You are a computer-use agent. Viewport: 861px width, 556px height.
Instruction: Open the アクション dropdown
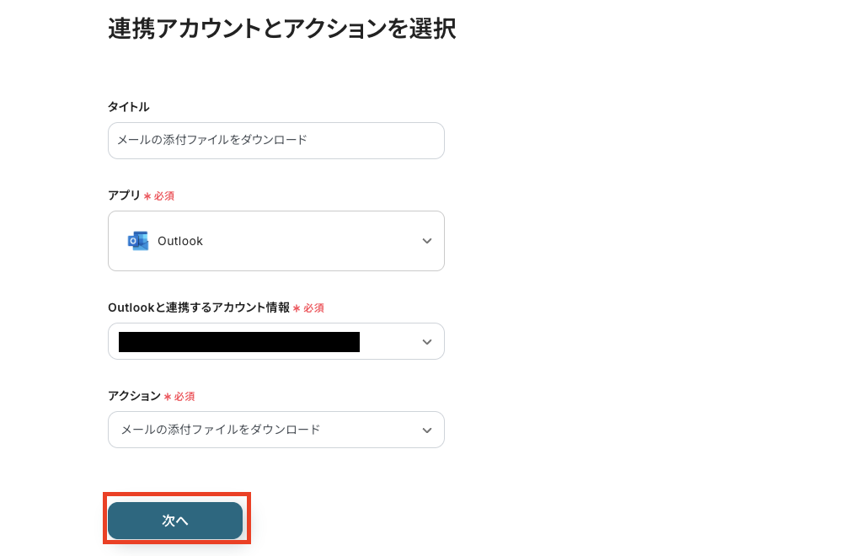pos(276,430)
